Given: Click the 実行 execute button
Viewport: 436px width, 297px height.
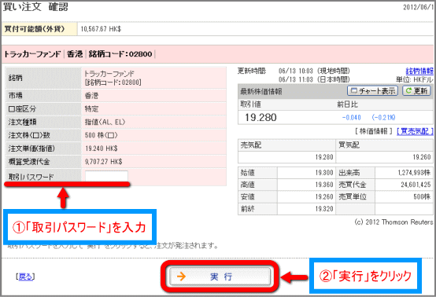Looking at the screenshot, I should [220, 277].
